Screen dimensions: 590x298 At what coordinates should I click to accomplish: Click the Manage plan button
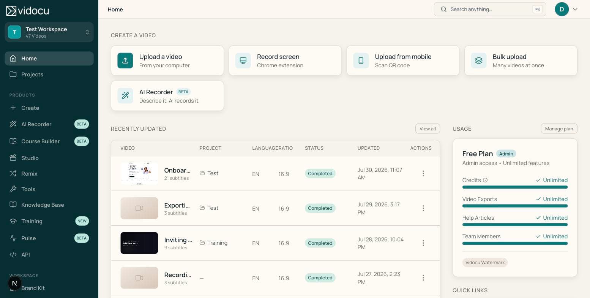(559, 129)
